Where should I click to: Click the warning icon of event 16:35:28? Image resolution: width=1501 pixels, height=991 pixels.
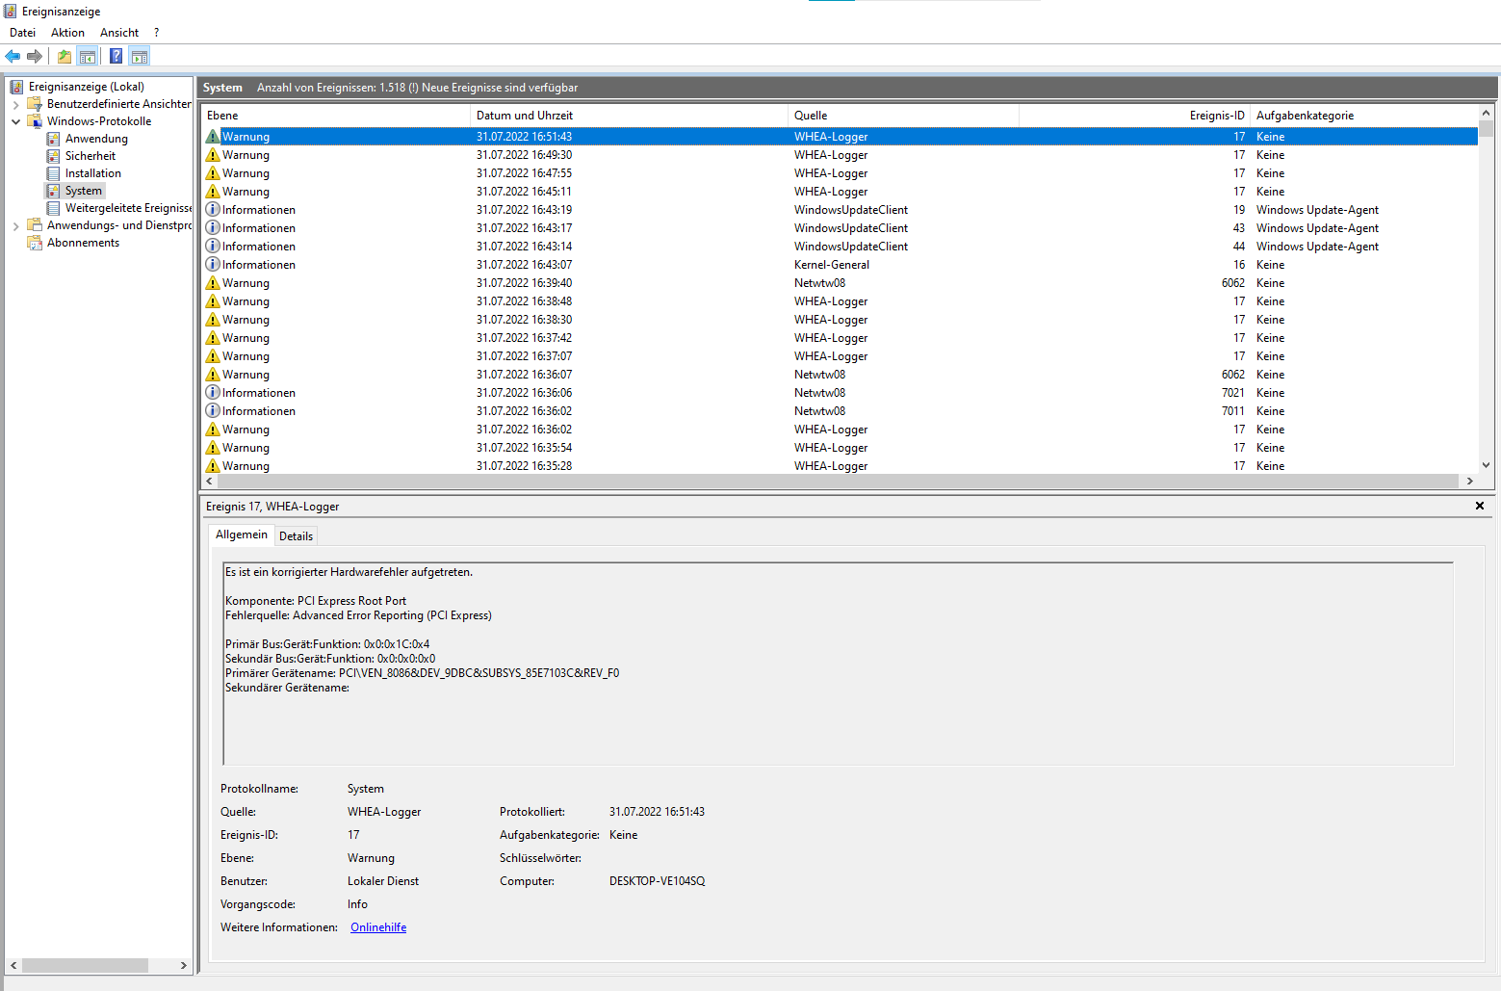click(213, 466)
